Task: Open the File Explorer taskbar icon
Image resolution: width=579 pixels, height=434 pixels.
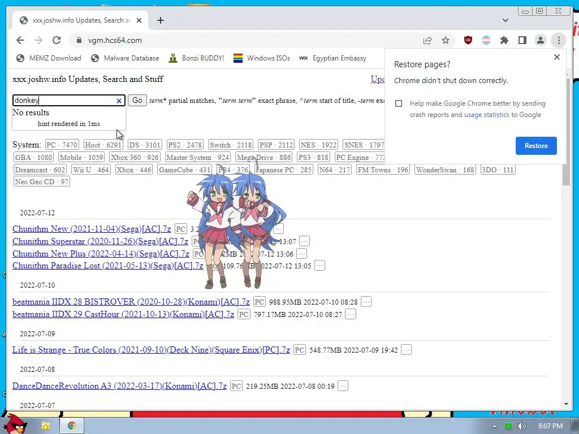Action: click(46, 426)
